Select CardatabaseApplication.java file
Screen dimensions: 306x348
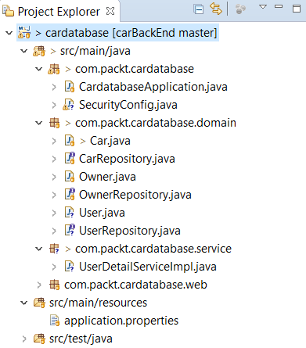pyautogui.click(x=153, y=87)
